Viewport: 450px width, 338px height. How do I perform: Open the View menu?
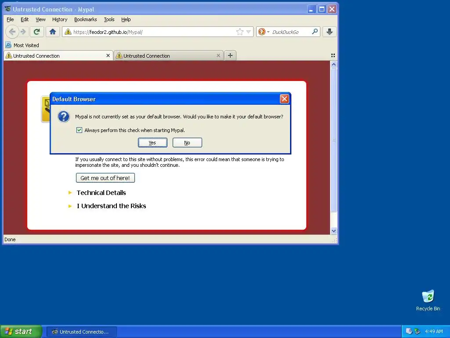[40, 19]
